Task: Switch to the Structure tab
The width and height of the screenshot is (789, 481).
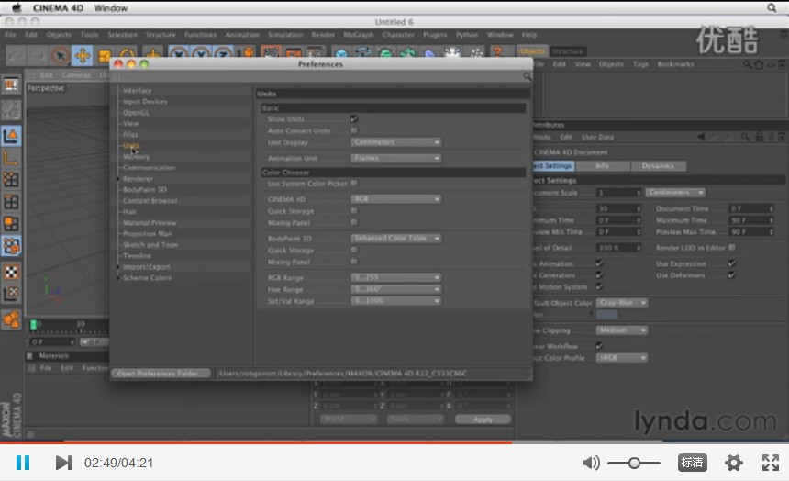Action: [x=567, y=51]
